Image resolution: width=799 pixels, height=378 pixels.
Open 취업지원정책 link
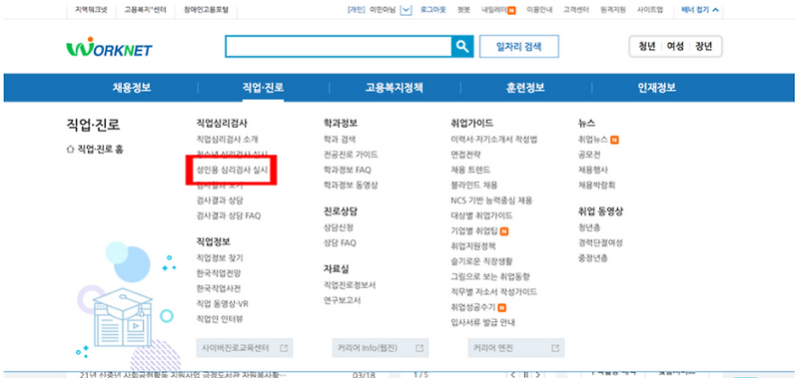472,246
